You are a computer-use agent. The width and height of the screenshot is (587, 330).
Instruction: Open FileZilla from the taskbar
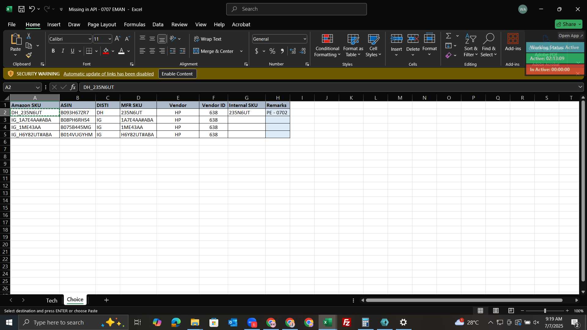(347, 322)
